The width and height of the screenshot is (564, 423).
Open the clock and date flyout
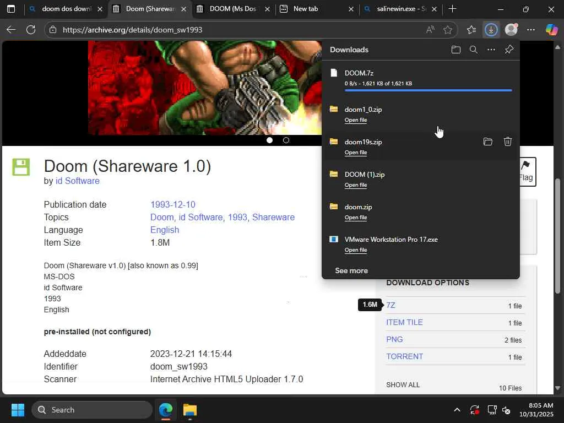pos(536,410)
